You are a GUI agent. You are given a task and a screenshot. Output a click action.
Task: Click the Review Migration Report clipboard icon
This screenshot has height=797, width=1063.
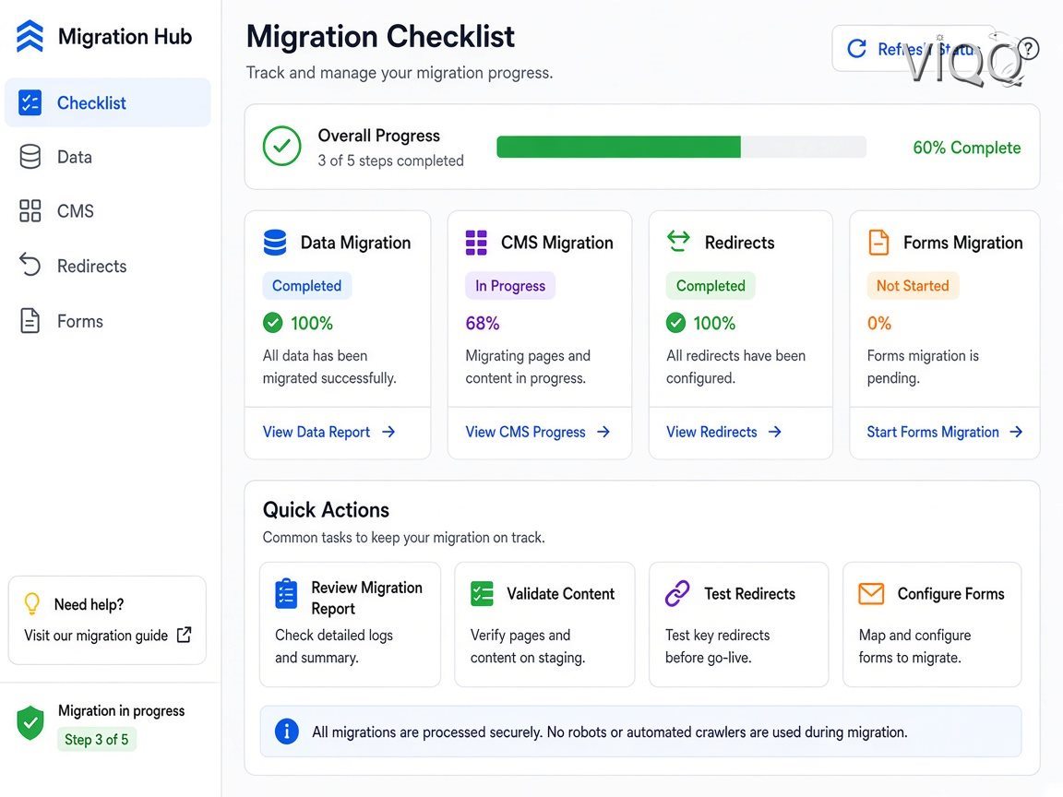pos(286,594)
